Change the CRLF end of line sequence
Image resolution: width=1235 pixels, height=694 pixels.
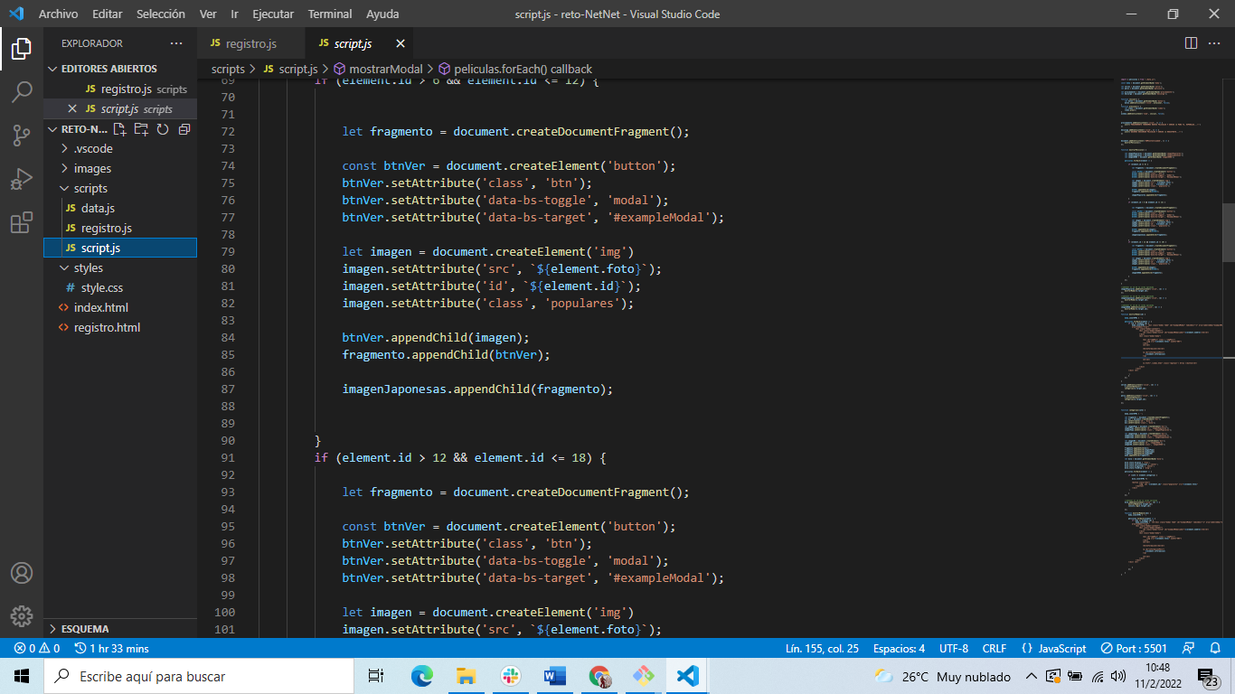995,649
